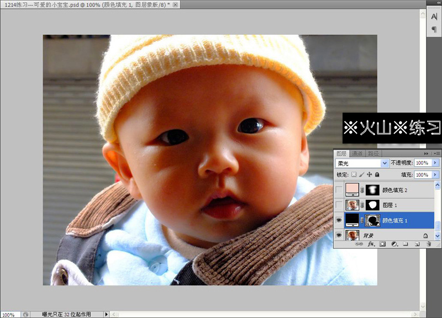Click the Delete layer trash icon
This screenshot has height=318, width=442.
(x=429, y=245)
